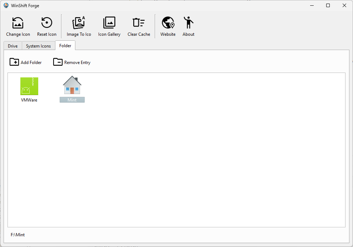The width and height of the screenshot is (353, 247).
Task: Select the Mint house icon entry
Action: [x=72, y=89]
